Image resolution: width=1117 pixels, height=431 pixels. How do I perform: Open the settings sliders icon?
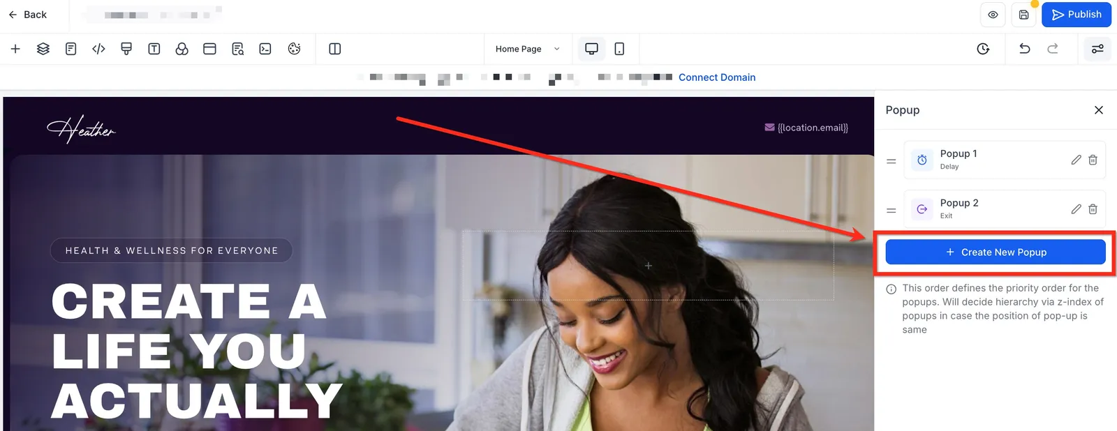1097,49
